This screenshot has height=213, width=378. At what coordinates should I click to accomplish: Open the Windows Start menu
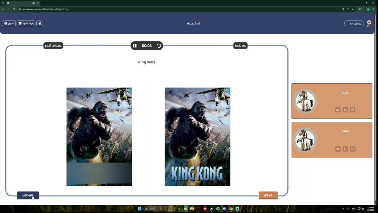tap(139, 209)
